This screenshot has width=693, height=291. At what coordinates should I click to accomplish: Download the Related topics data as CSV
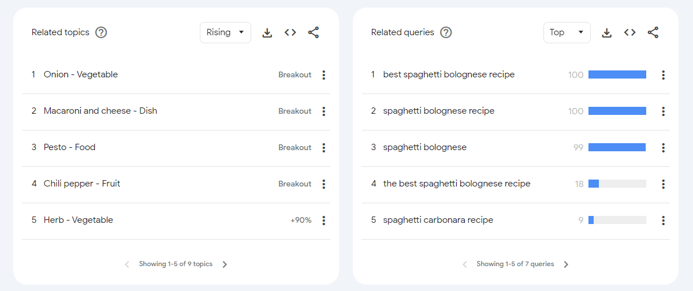point(267,33)
